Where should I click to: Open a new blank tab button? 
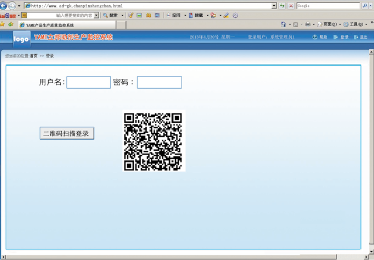[121, 25]
